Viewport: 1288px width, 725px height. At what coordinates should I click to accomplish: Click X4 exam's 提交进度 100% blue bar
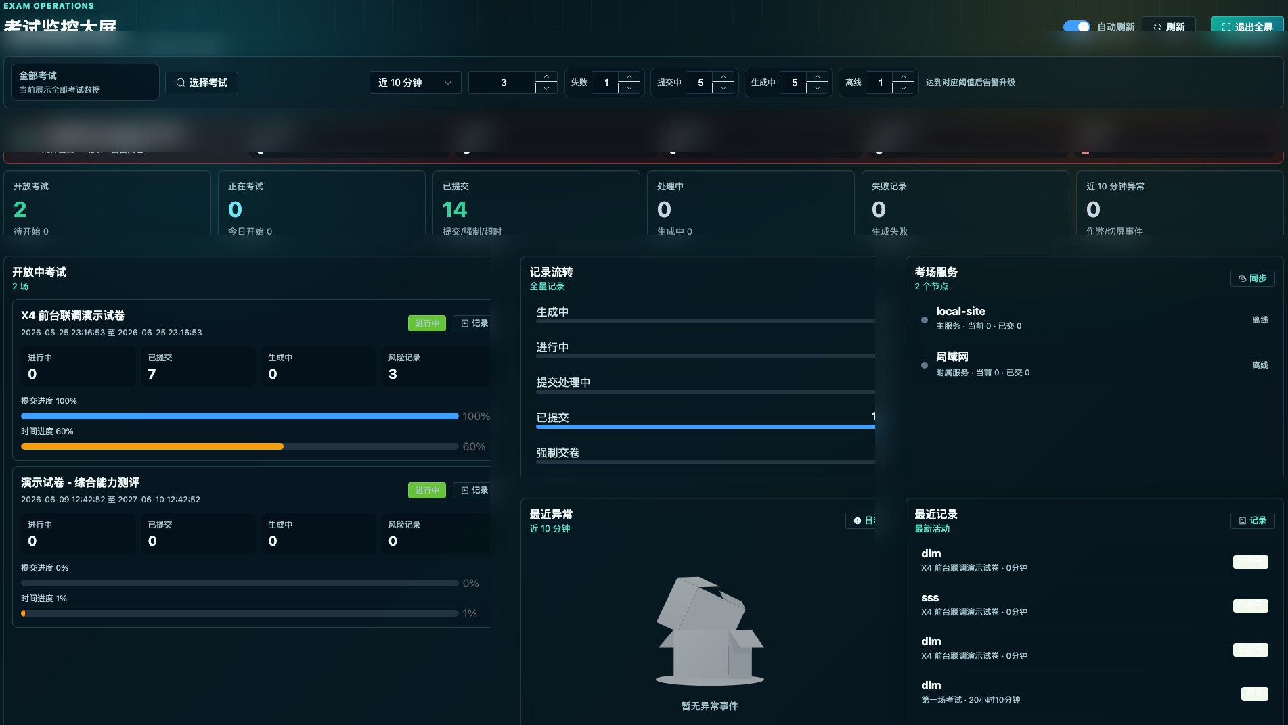pos(240,416)
